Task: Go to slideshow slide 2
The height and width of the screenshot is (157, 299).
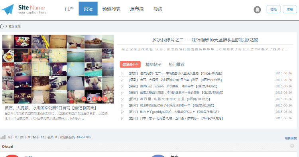Action: pos(89,99)
